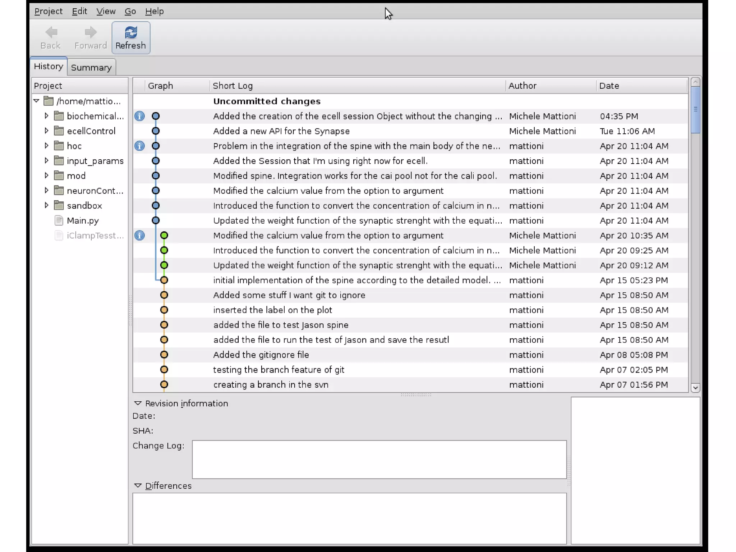Collapse the Revision information section
The image size is (736, 552).
click(138, 403)
